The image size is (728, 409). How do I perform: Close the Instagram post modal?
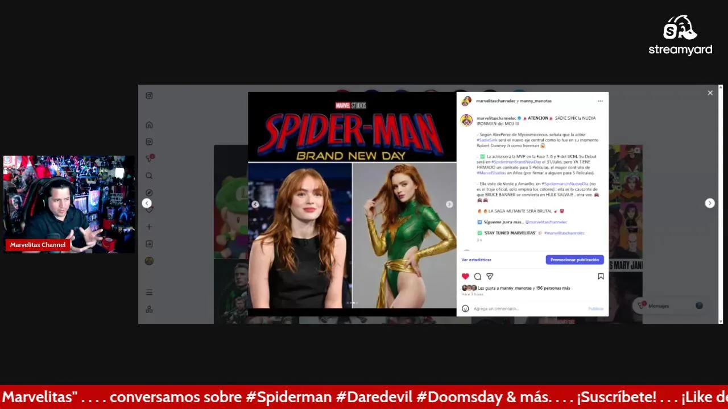click(x=710, y=93)
